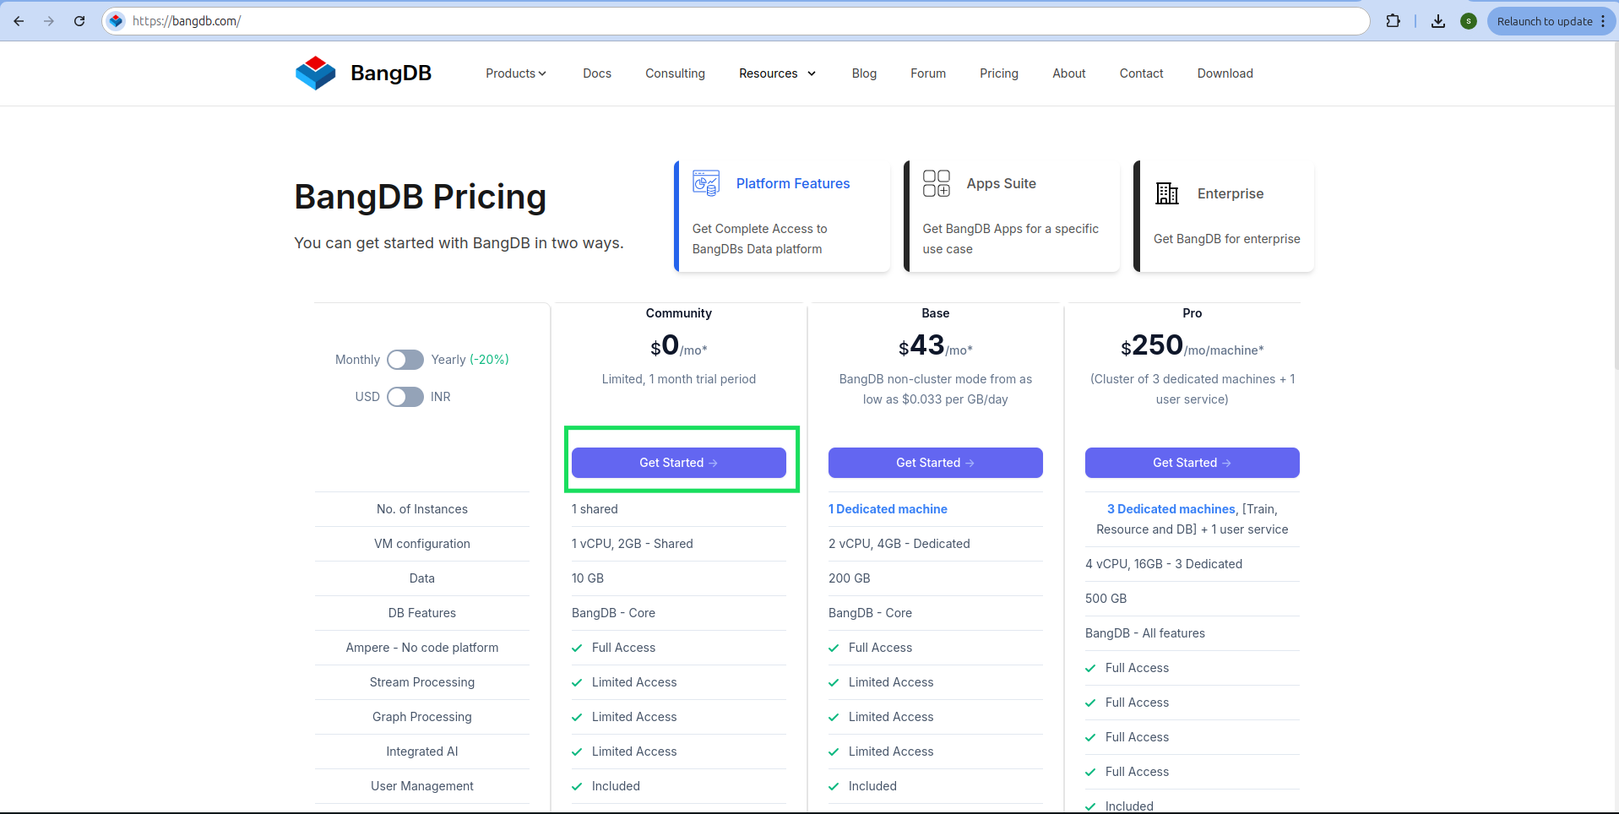
Task: Open the browser downloads icon
Action: coord(1438,21)
